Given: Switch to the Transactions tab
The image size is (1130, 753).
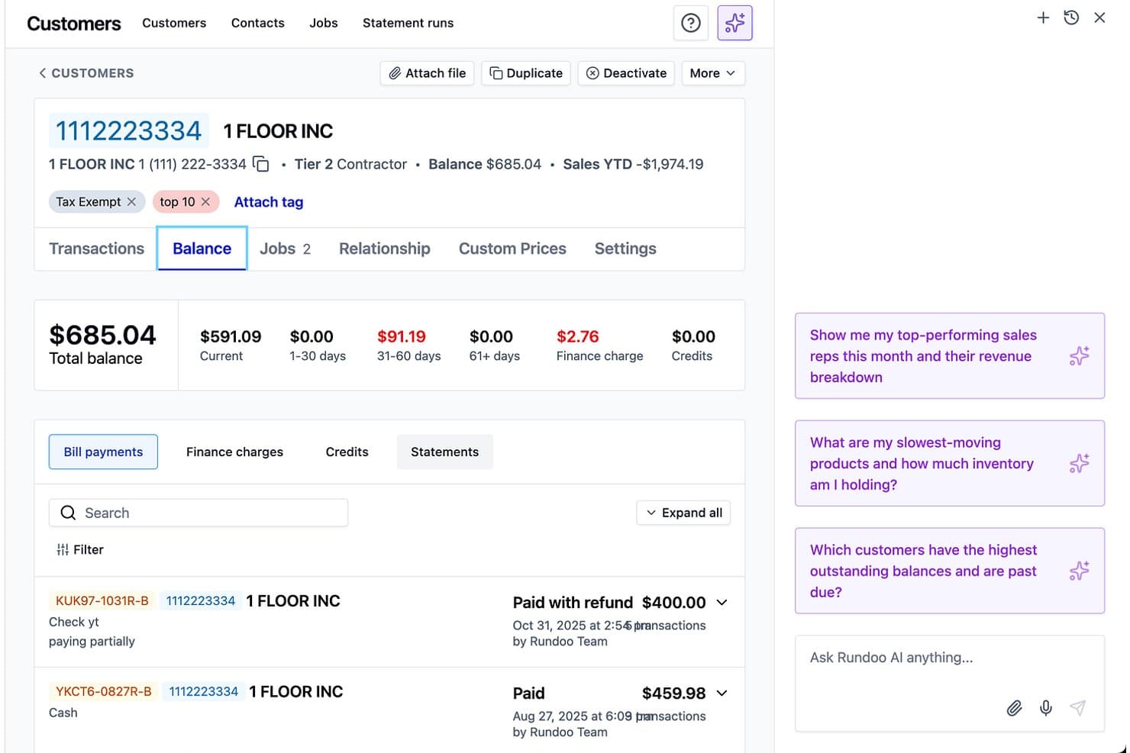Looking at the screenshot, I should (x=96, y=249).
